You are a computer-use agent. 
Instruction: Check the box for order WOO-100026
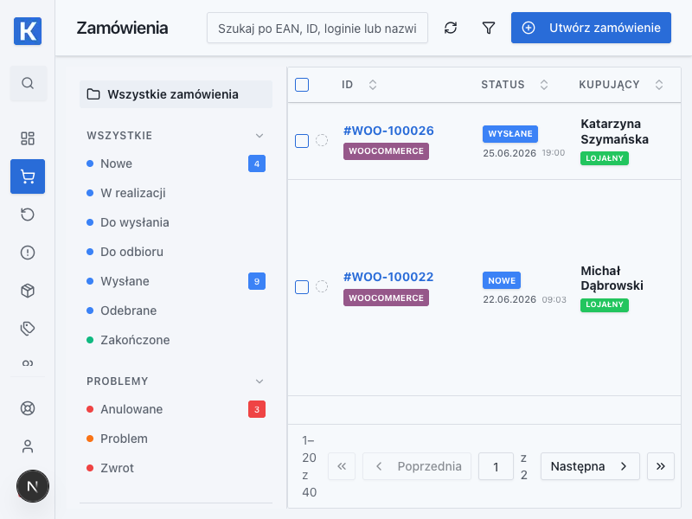302,141
